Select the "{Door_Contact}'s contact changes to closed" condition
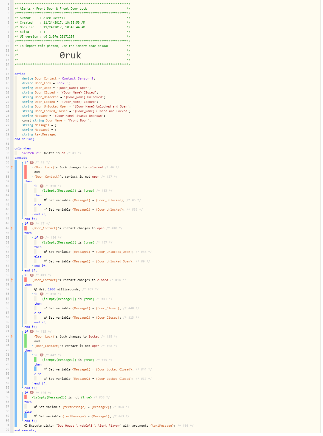Viewport: 323px width, 436px height. 70,280
